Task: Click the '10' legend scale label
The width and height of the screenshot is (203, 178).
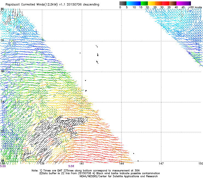Action: click(134, 7)
